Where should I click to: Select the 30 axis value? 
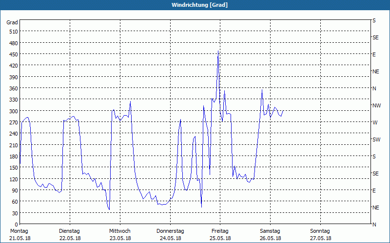pyautogui.click(x=15, y=213)
